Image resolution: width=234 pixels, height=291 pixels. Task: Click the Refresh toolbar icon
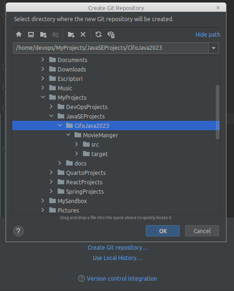click(98, 34)
